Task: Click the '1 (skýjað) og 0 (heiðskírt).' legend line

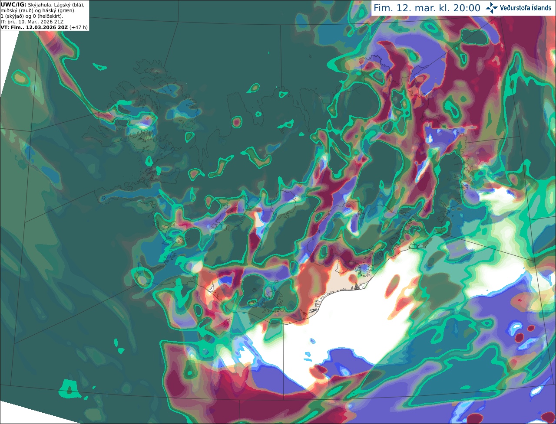Action: (32, 16)
